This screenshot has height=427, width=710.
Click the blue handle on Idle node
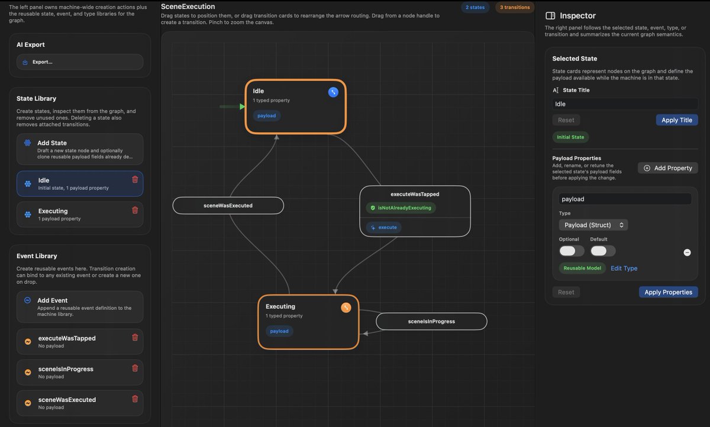tap(333, 92)
